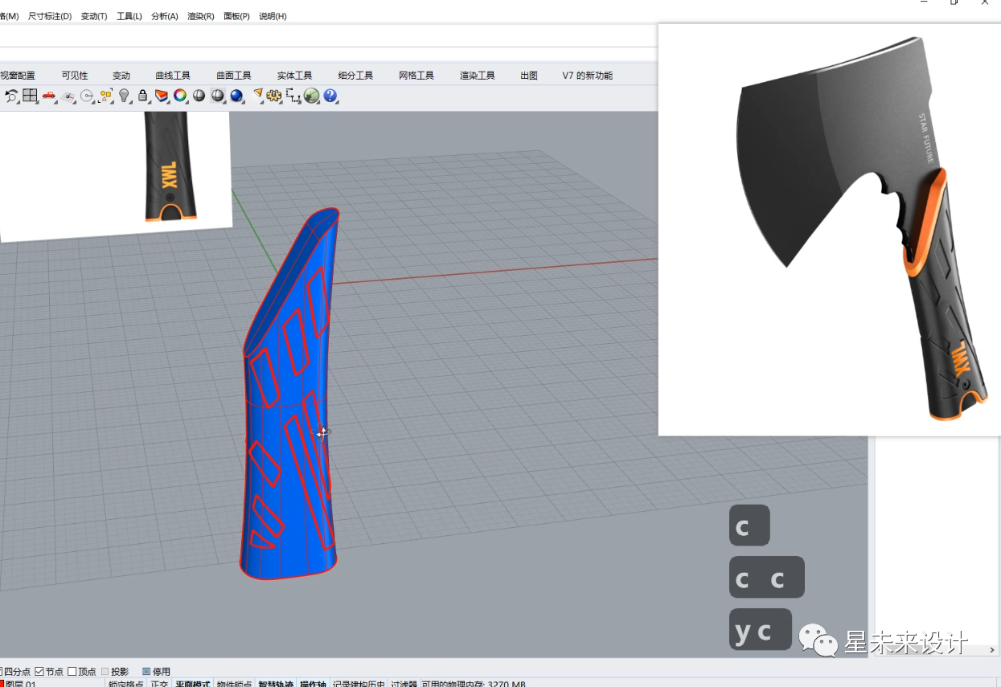Click the 过滤器 status bar button

404,684
